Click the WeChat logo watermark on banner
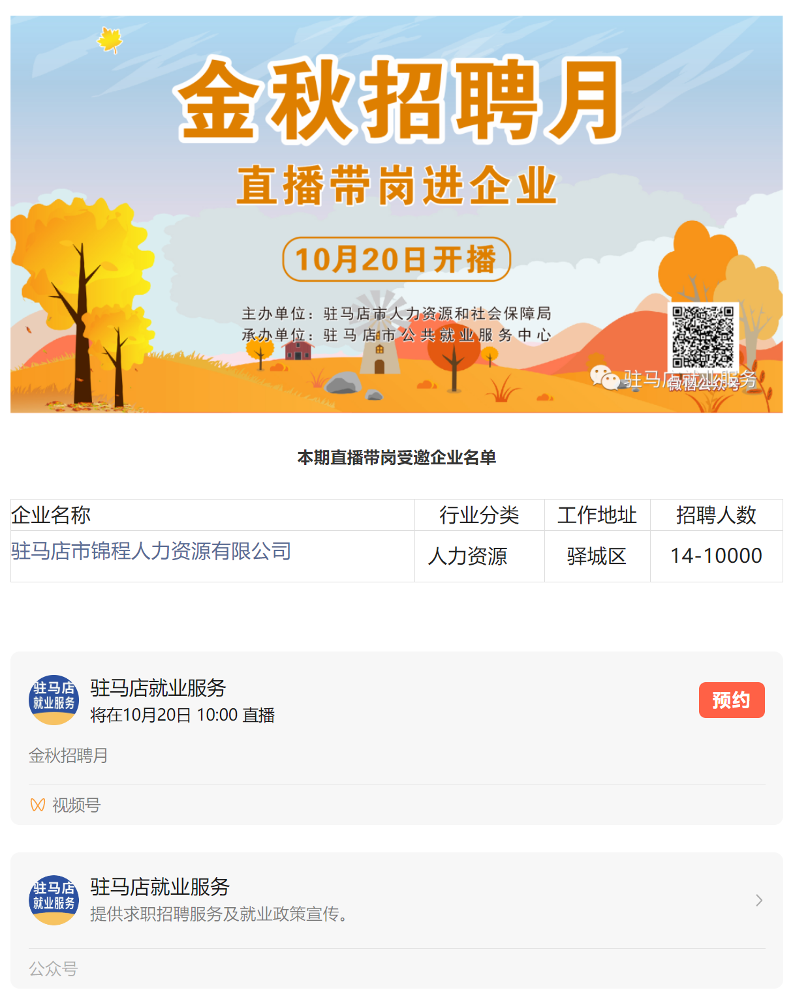Screen dimensions: 793x1003 tap(604, 378)
